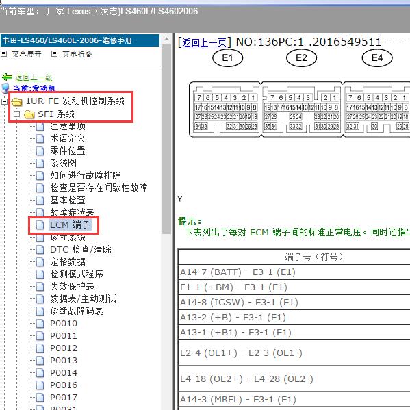Screen dimensions: 410x410
Task: Click the page icon beside 基本检查
Action: click(x=40, y=200)
